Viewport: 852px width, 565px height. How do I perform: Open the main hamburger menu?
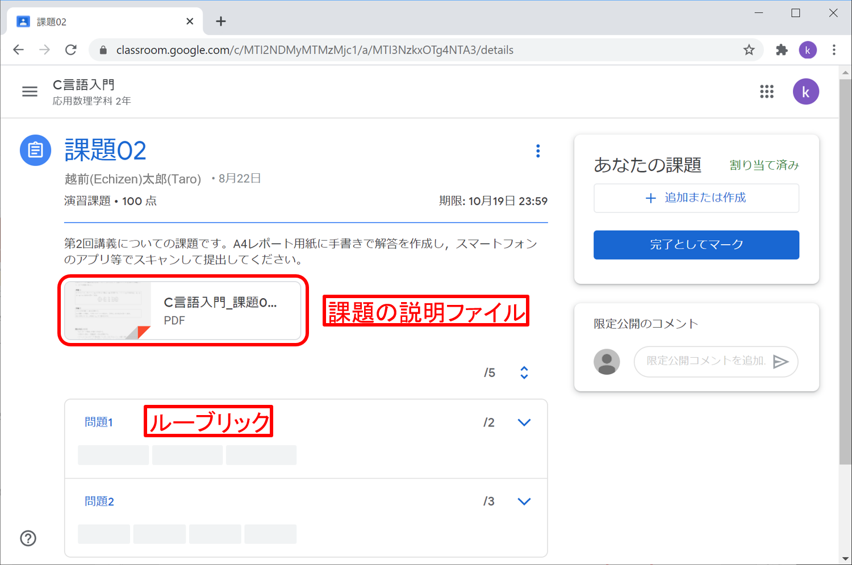click(x=30, y=91)
